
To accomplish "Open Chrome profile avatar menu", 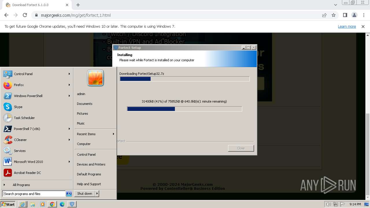I will [354, 15].
